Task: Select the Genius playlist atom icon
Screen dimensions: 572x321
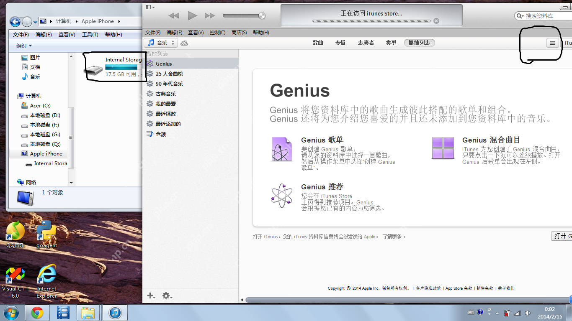Action: [x=150, y=64]
